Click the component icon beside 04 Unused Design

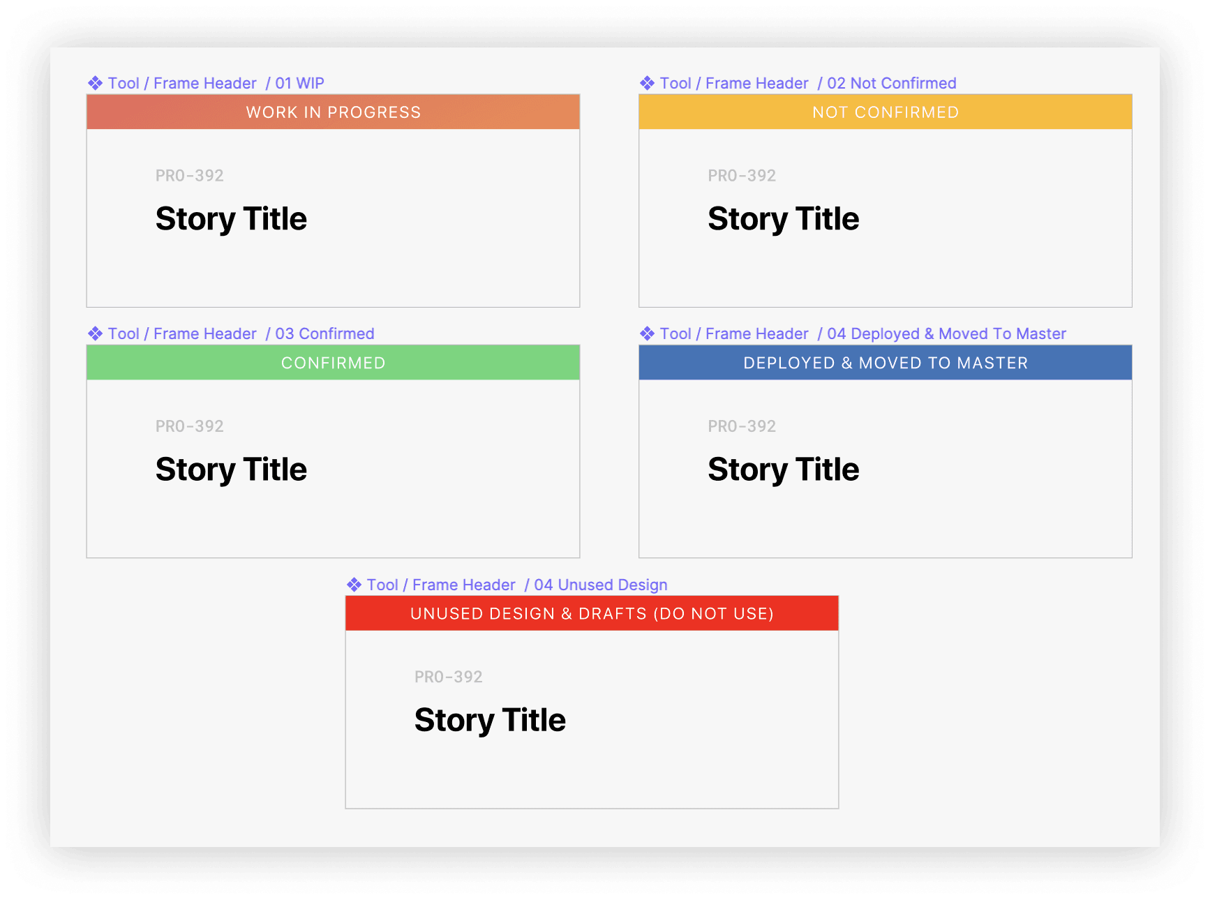[353, 585]
